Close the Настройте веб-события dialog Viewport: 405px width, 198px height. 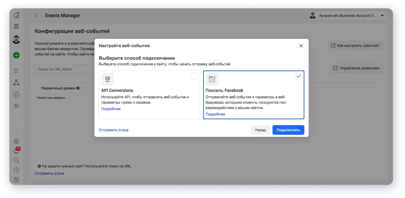click(301, 46)
